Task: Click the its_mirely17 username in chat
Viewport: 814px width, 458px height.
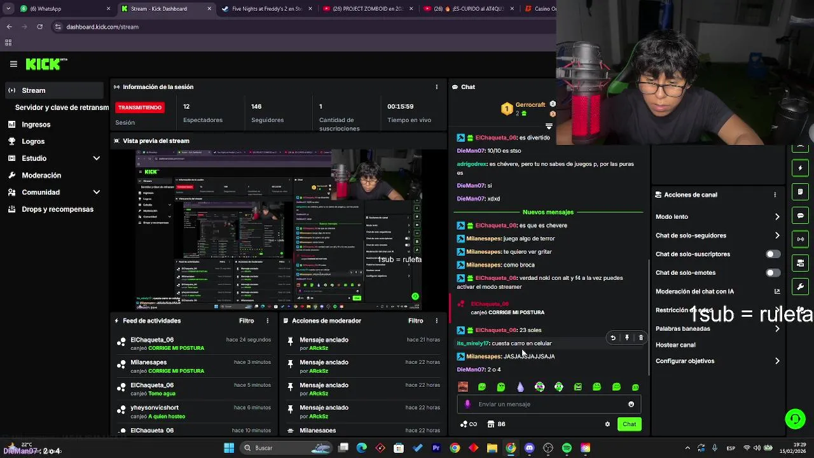Action: coord(473,343)
